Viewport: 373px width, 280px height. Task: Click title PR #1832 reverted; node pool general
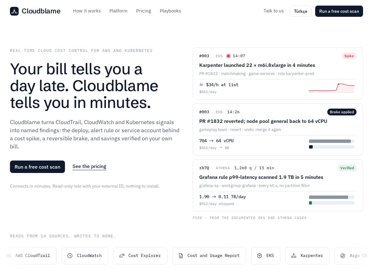[263, 121]
